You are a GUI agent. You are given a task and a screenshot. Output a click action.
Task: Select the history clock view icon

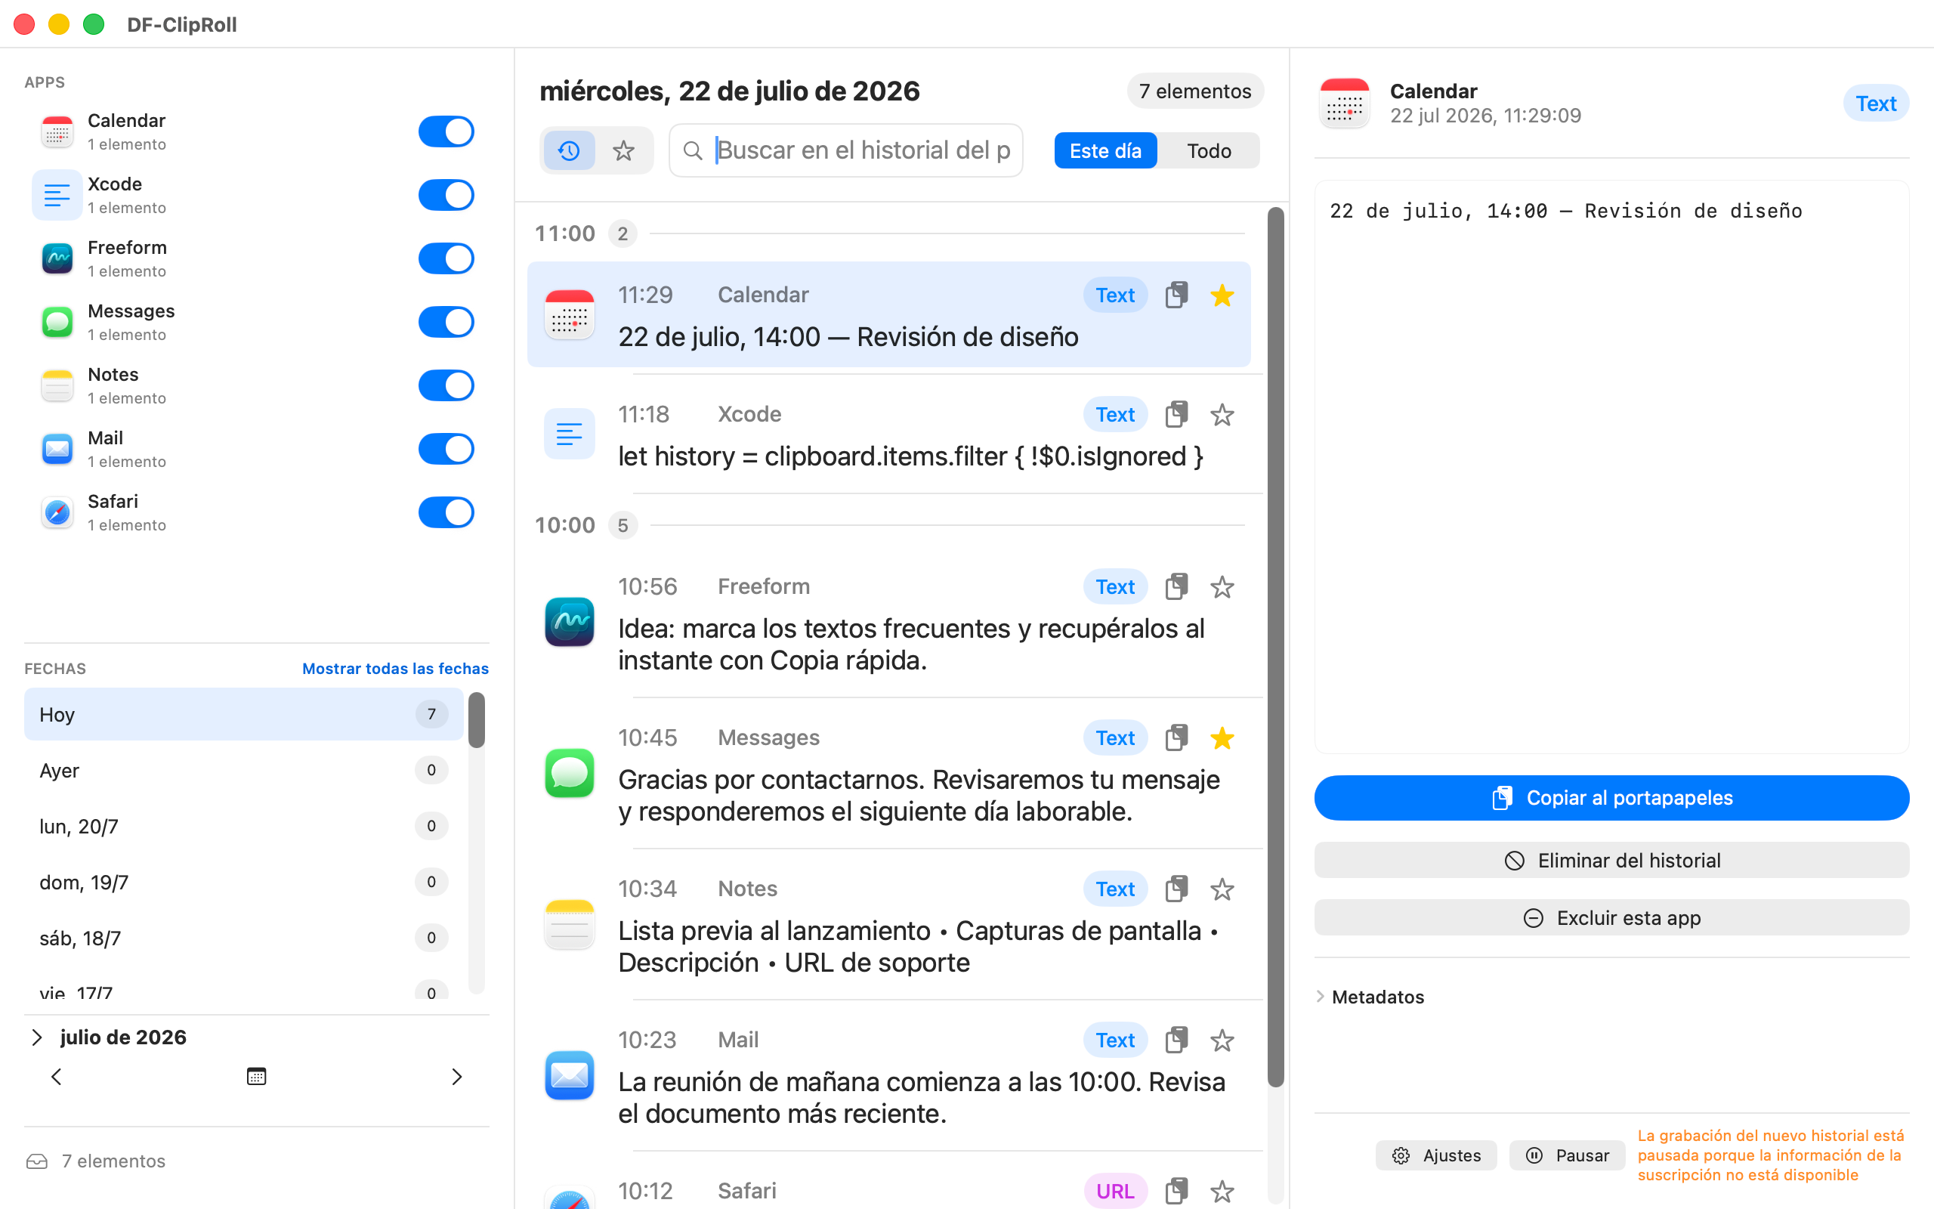pos(569,150)
